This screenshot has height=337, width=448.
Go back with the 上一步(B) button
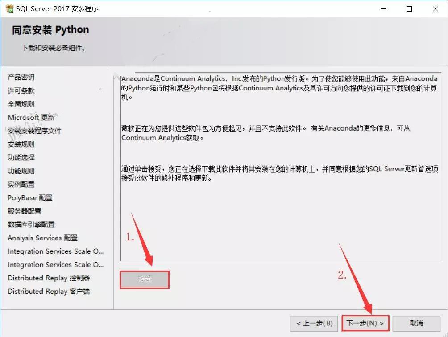click(314, 323)
